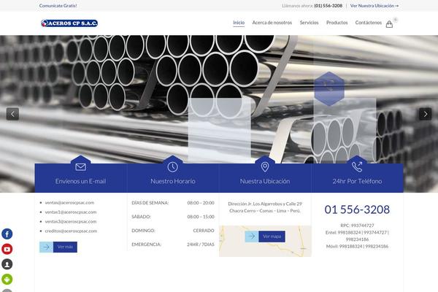The image size is (438, 292).
Task: Click 24hr Por Teléfono heading
Action: [357, 181]
